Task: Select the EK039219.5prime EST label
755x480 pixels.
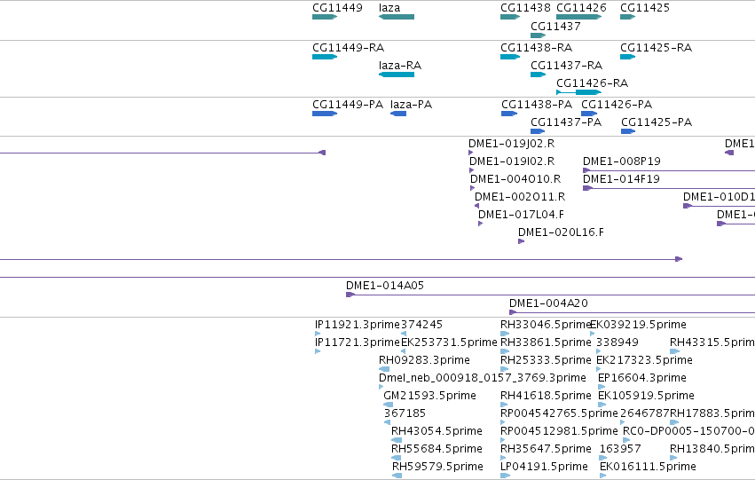Action: 639,325
